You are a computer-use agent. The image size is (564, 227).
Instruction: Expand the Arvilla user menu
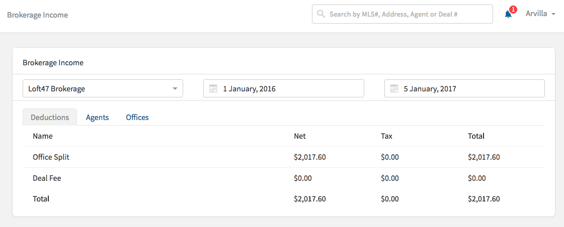540,14
